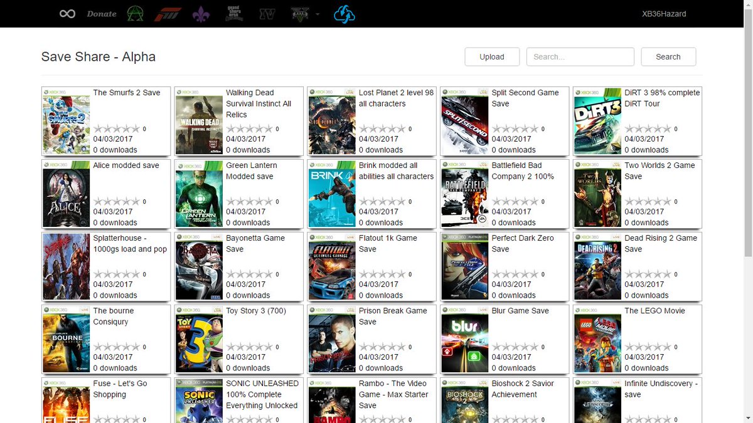Image resolution: width=753 pixels, height=423 pixels.
Task: Click the star rating on Blur Game Save
Action: [515, 347]
